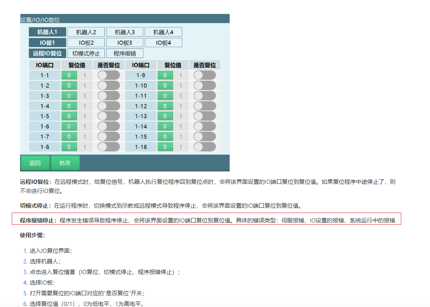Toggle the 是否复位 switch for port 1-16
Image resolution: width=430 pixels, height=307 pixels.
(x=204, y=147)
